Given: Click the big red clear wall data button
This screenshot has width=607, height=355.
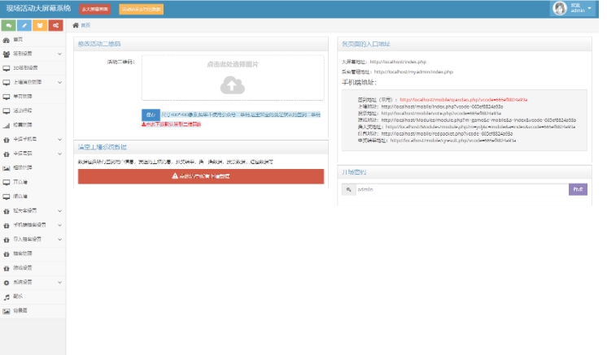Looking at the screenshot, I should pyautogui.click(x=201, y=176).
